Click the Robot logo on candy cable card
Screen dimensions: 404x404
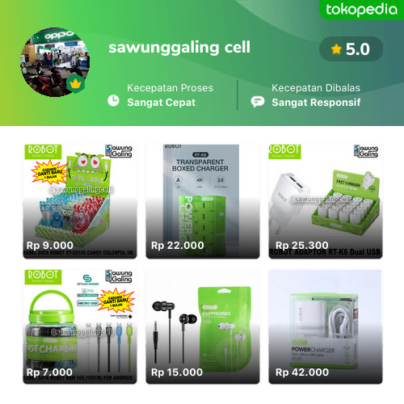pyautogui.click(x=43, y=152)
